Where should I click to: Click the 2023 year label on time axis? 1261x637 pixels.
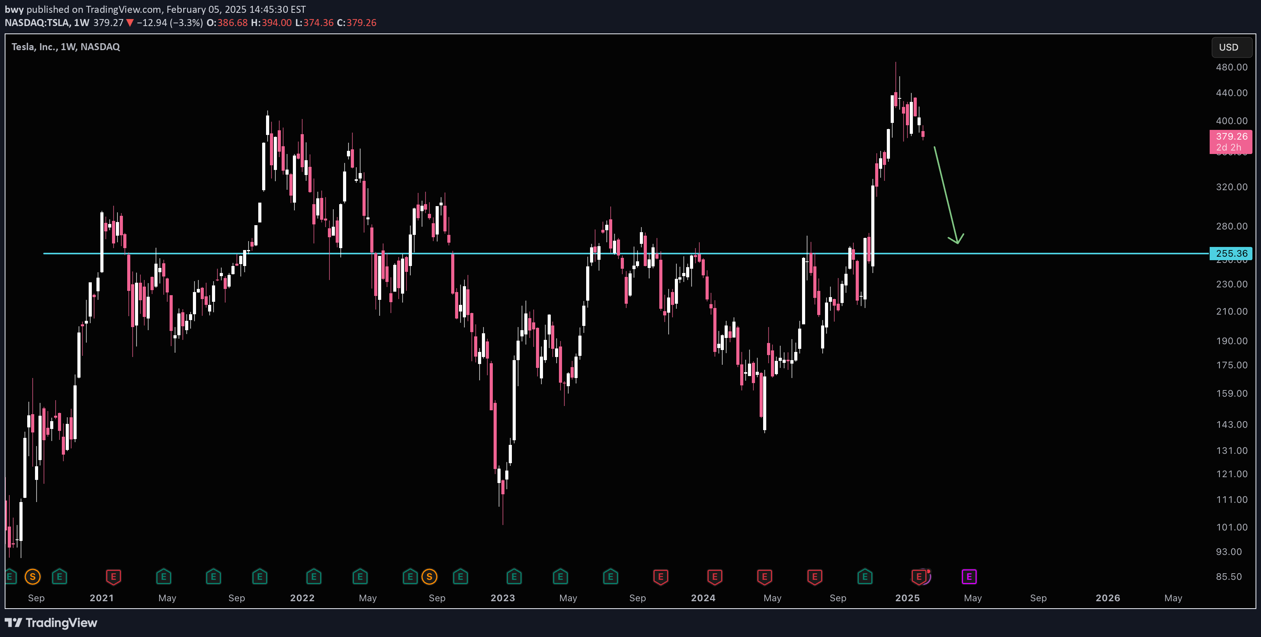coord(503,598)
